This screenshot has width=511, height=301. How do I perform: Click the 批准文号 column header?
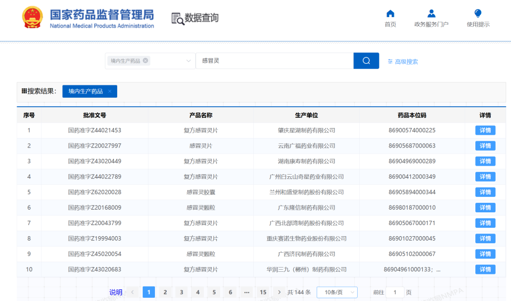coord(95,115)
